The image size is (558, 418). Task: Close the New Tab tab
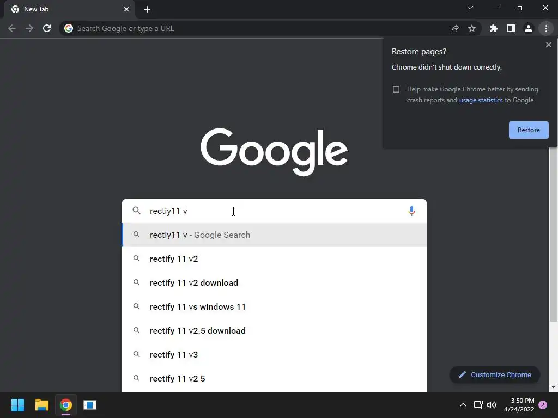point(126,9)
